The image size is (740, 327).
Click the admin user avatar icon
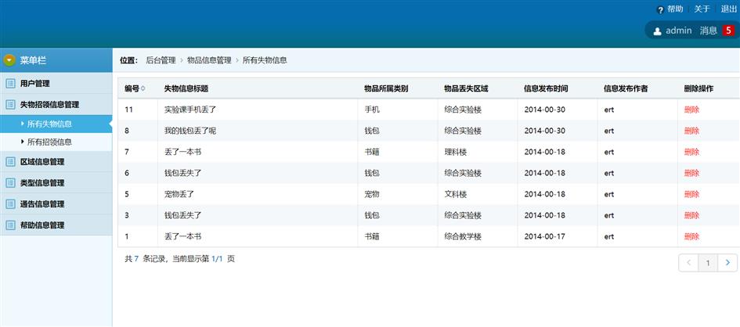pyautogui.click(x=657, y=31)
